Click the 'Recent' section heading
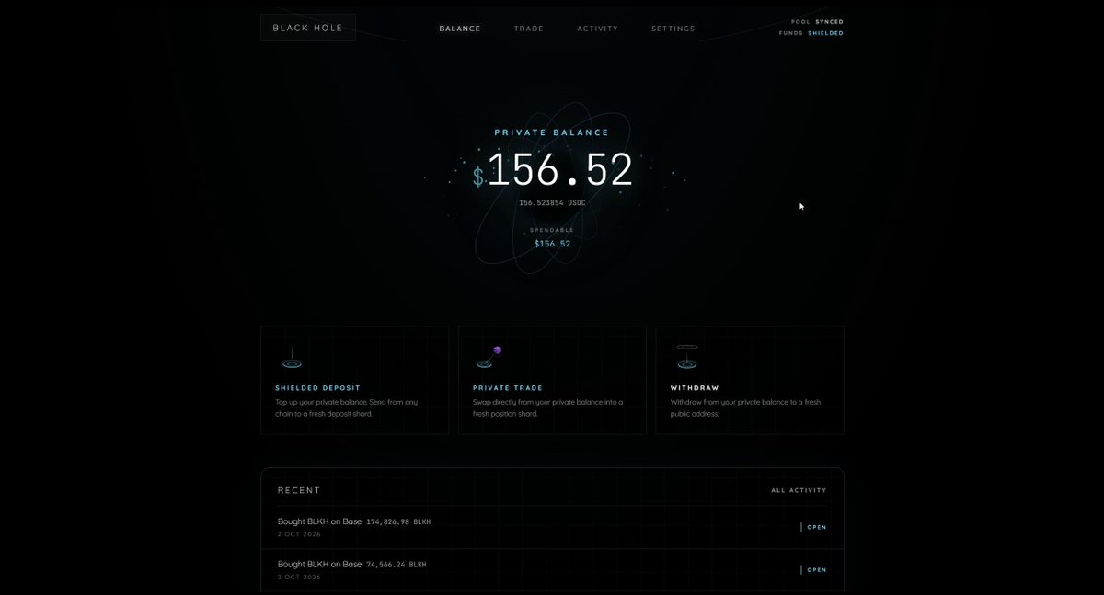Viewport: 1104px width, 595px height. [x=299, y=490]
